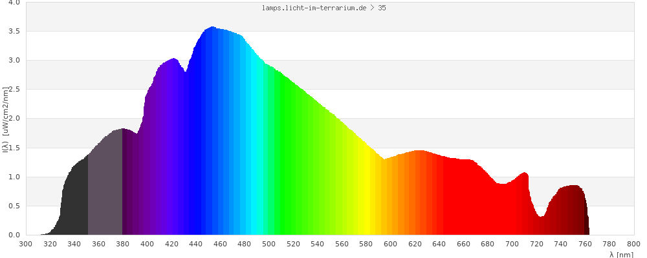Select the mauve-gray band between 350 and 380 nm
This screenshot has width=647, height=258.
click(x=105, y=187)
